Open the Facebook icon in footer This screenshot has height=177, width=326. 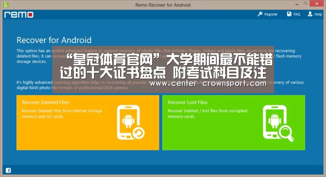8,170
